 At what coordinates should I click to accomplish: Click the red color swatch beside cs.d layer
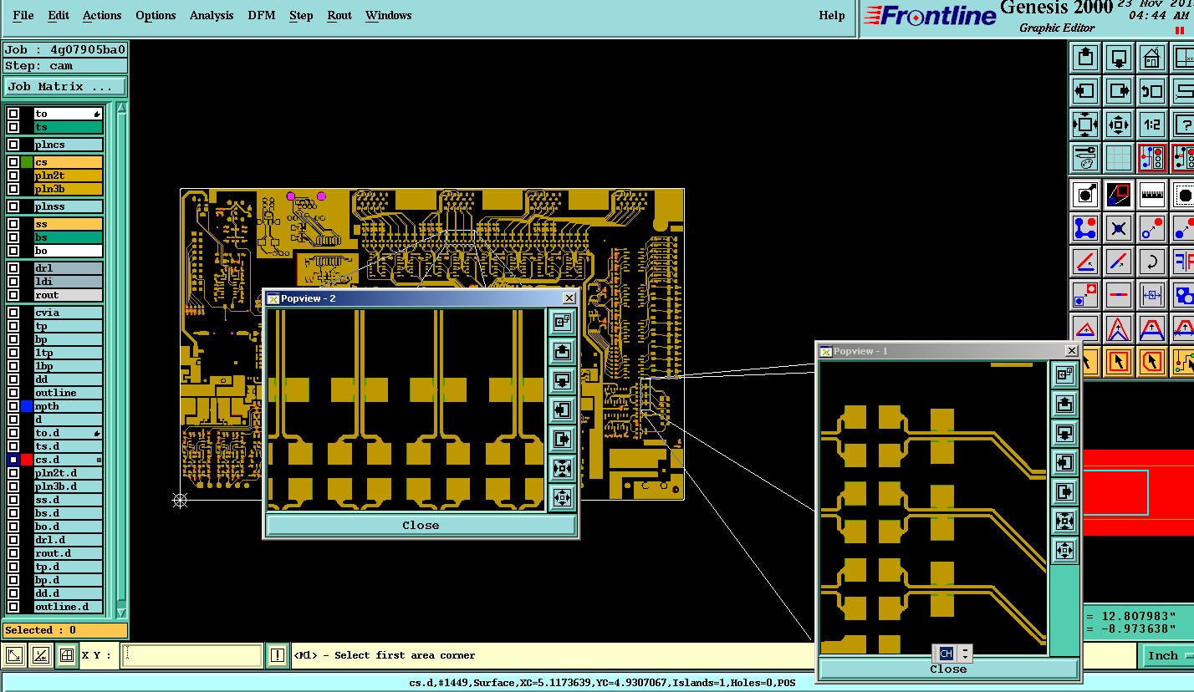click(27, 460)
